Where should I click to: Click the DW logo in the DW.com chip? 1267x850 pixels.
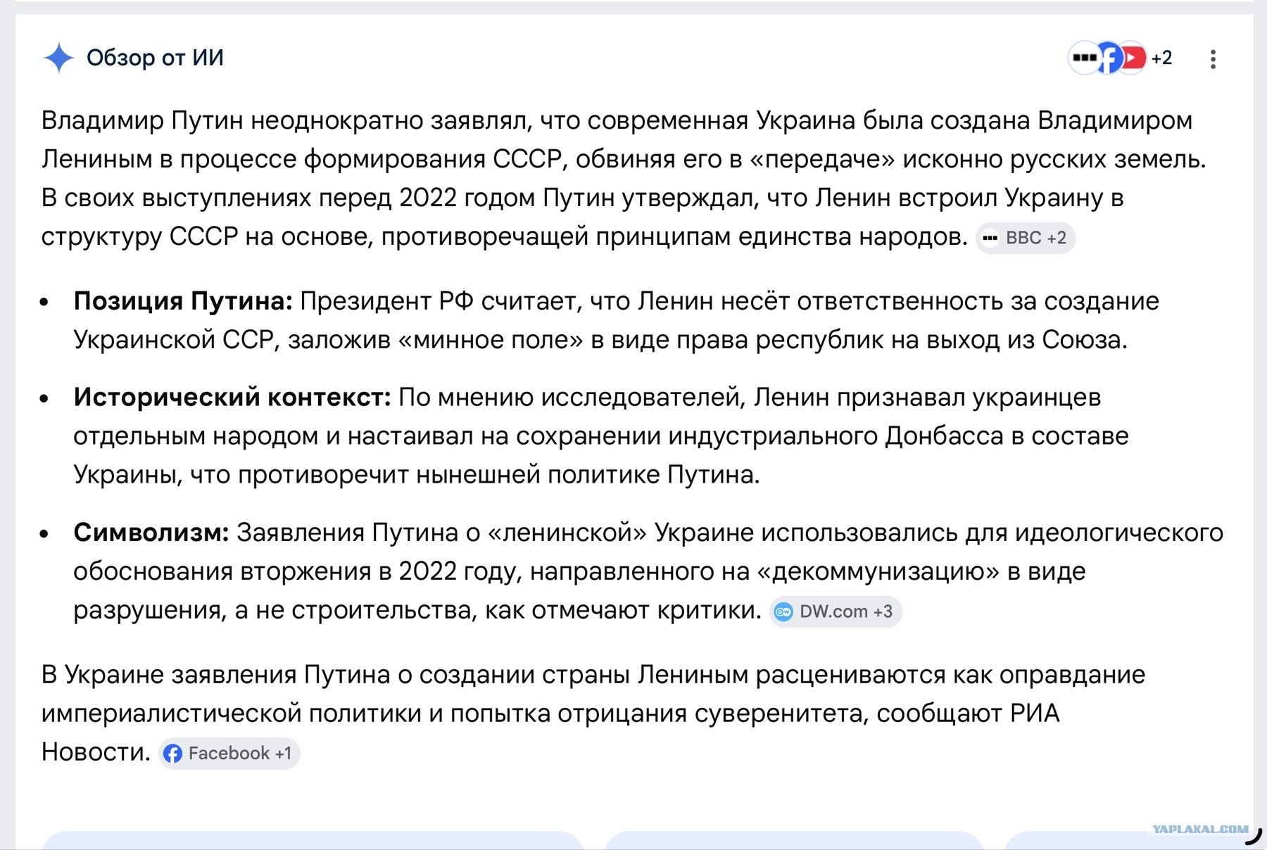coord(783,612)
